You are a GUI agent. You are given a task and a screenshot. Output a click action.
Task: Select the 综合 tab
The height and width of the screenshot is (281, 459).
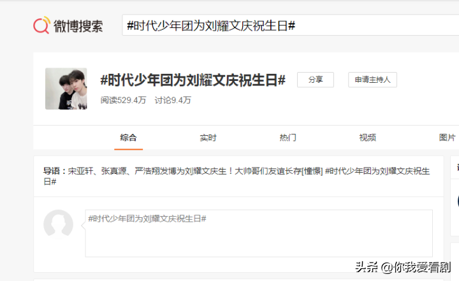point(129,138)
